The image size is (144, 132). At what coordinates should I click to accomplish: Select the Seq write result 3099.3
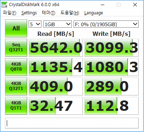click(111, 48)
